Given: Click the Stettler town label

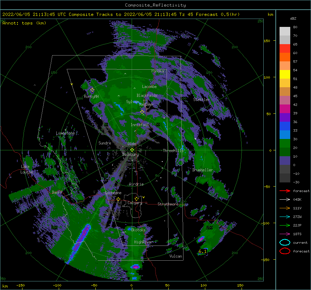Looking at the screenshot, I should pyautogui.click(x=201, y=100).
